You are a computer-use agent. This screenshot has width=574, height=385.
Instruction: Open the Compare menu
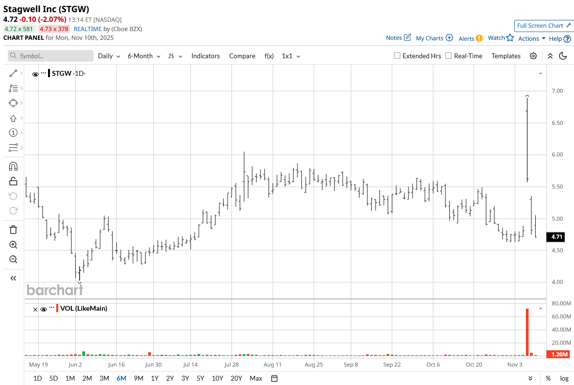pos(242,56)
